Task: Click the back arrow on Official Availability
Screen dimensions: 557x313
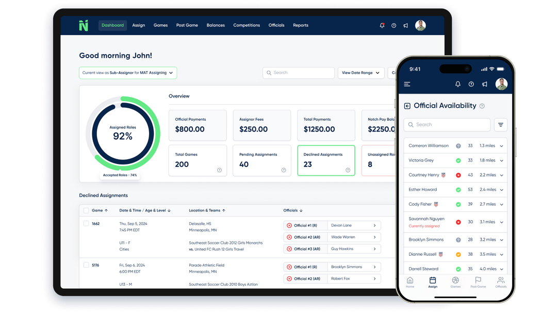Action: 407,106
